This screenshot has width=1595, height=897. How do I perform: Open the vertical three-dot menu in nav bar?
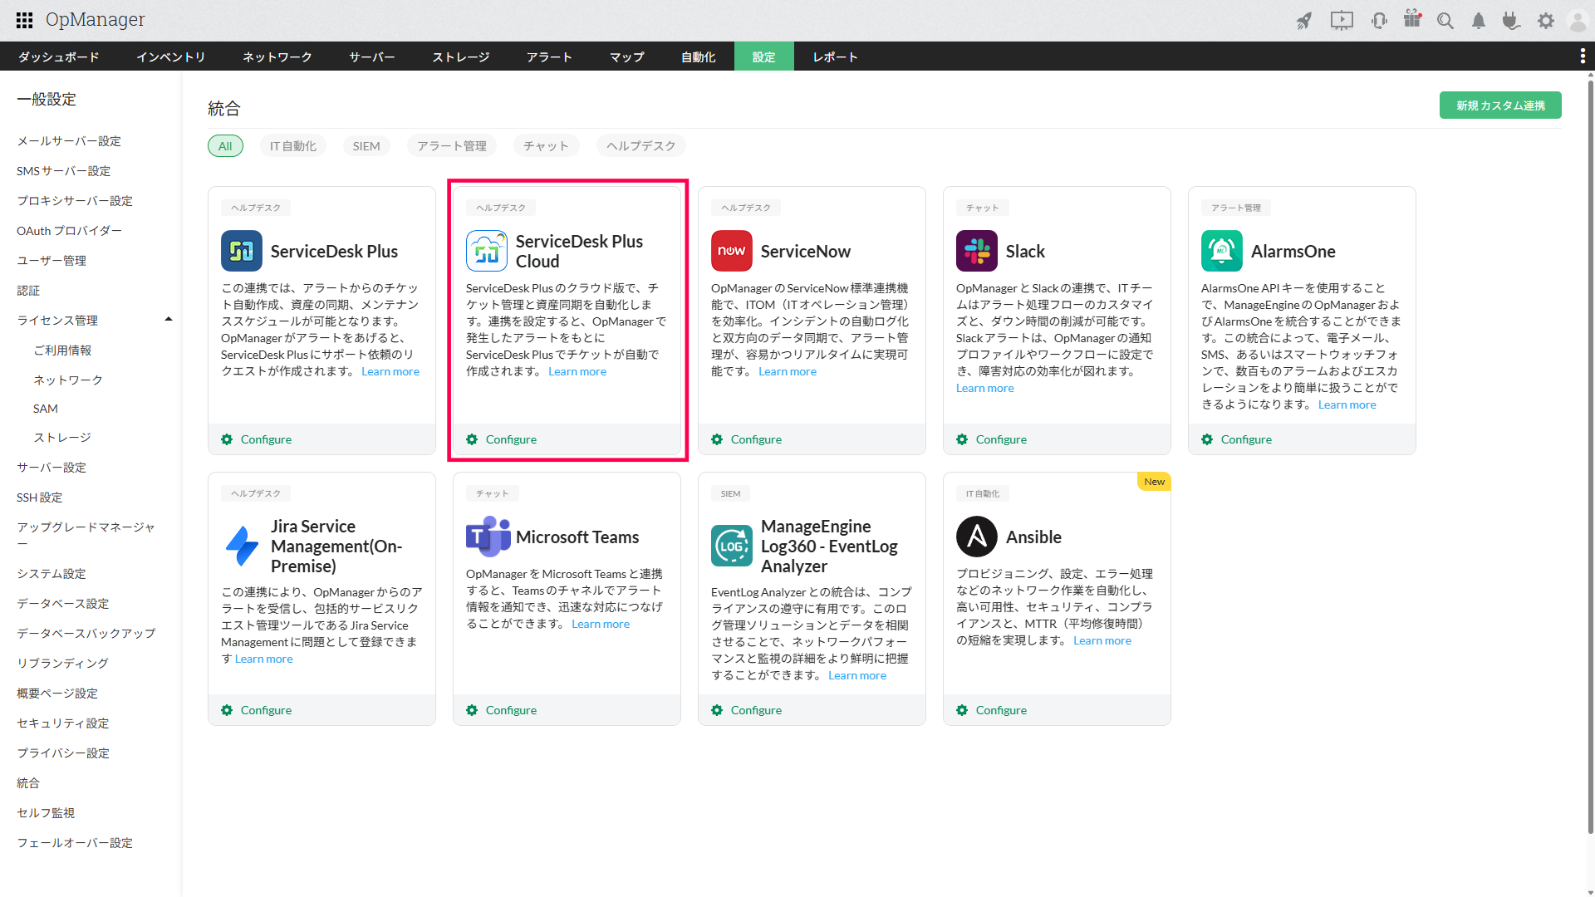coord(1583,56)
